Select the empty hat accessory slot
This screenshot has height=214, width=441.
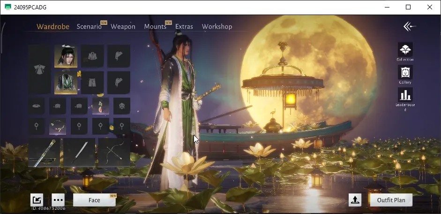click(x=36, y=106)
